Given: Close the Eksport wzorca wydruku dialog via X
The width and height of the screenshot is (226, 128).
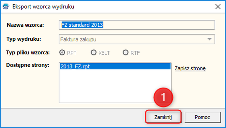Looking at the screenshot, I should pos(218,7).
